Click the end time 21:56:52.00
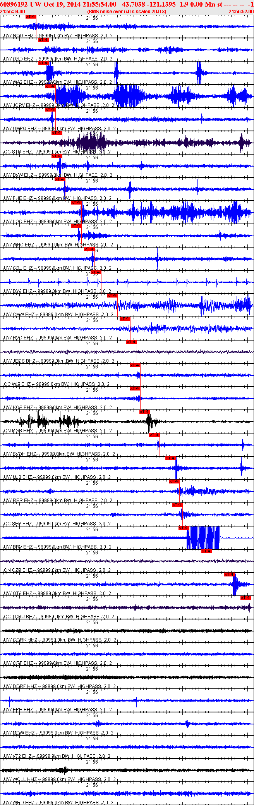Screen dimensions: 254x805 click(241, 12)
